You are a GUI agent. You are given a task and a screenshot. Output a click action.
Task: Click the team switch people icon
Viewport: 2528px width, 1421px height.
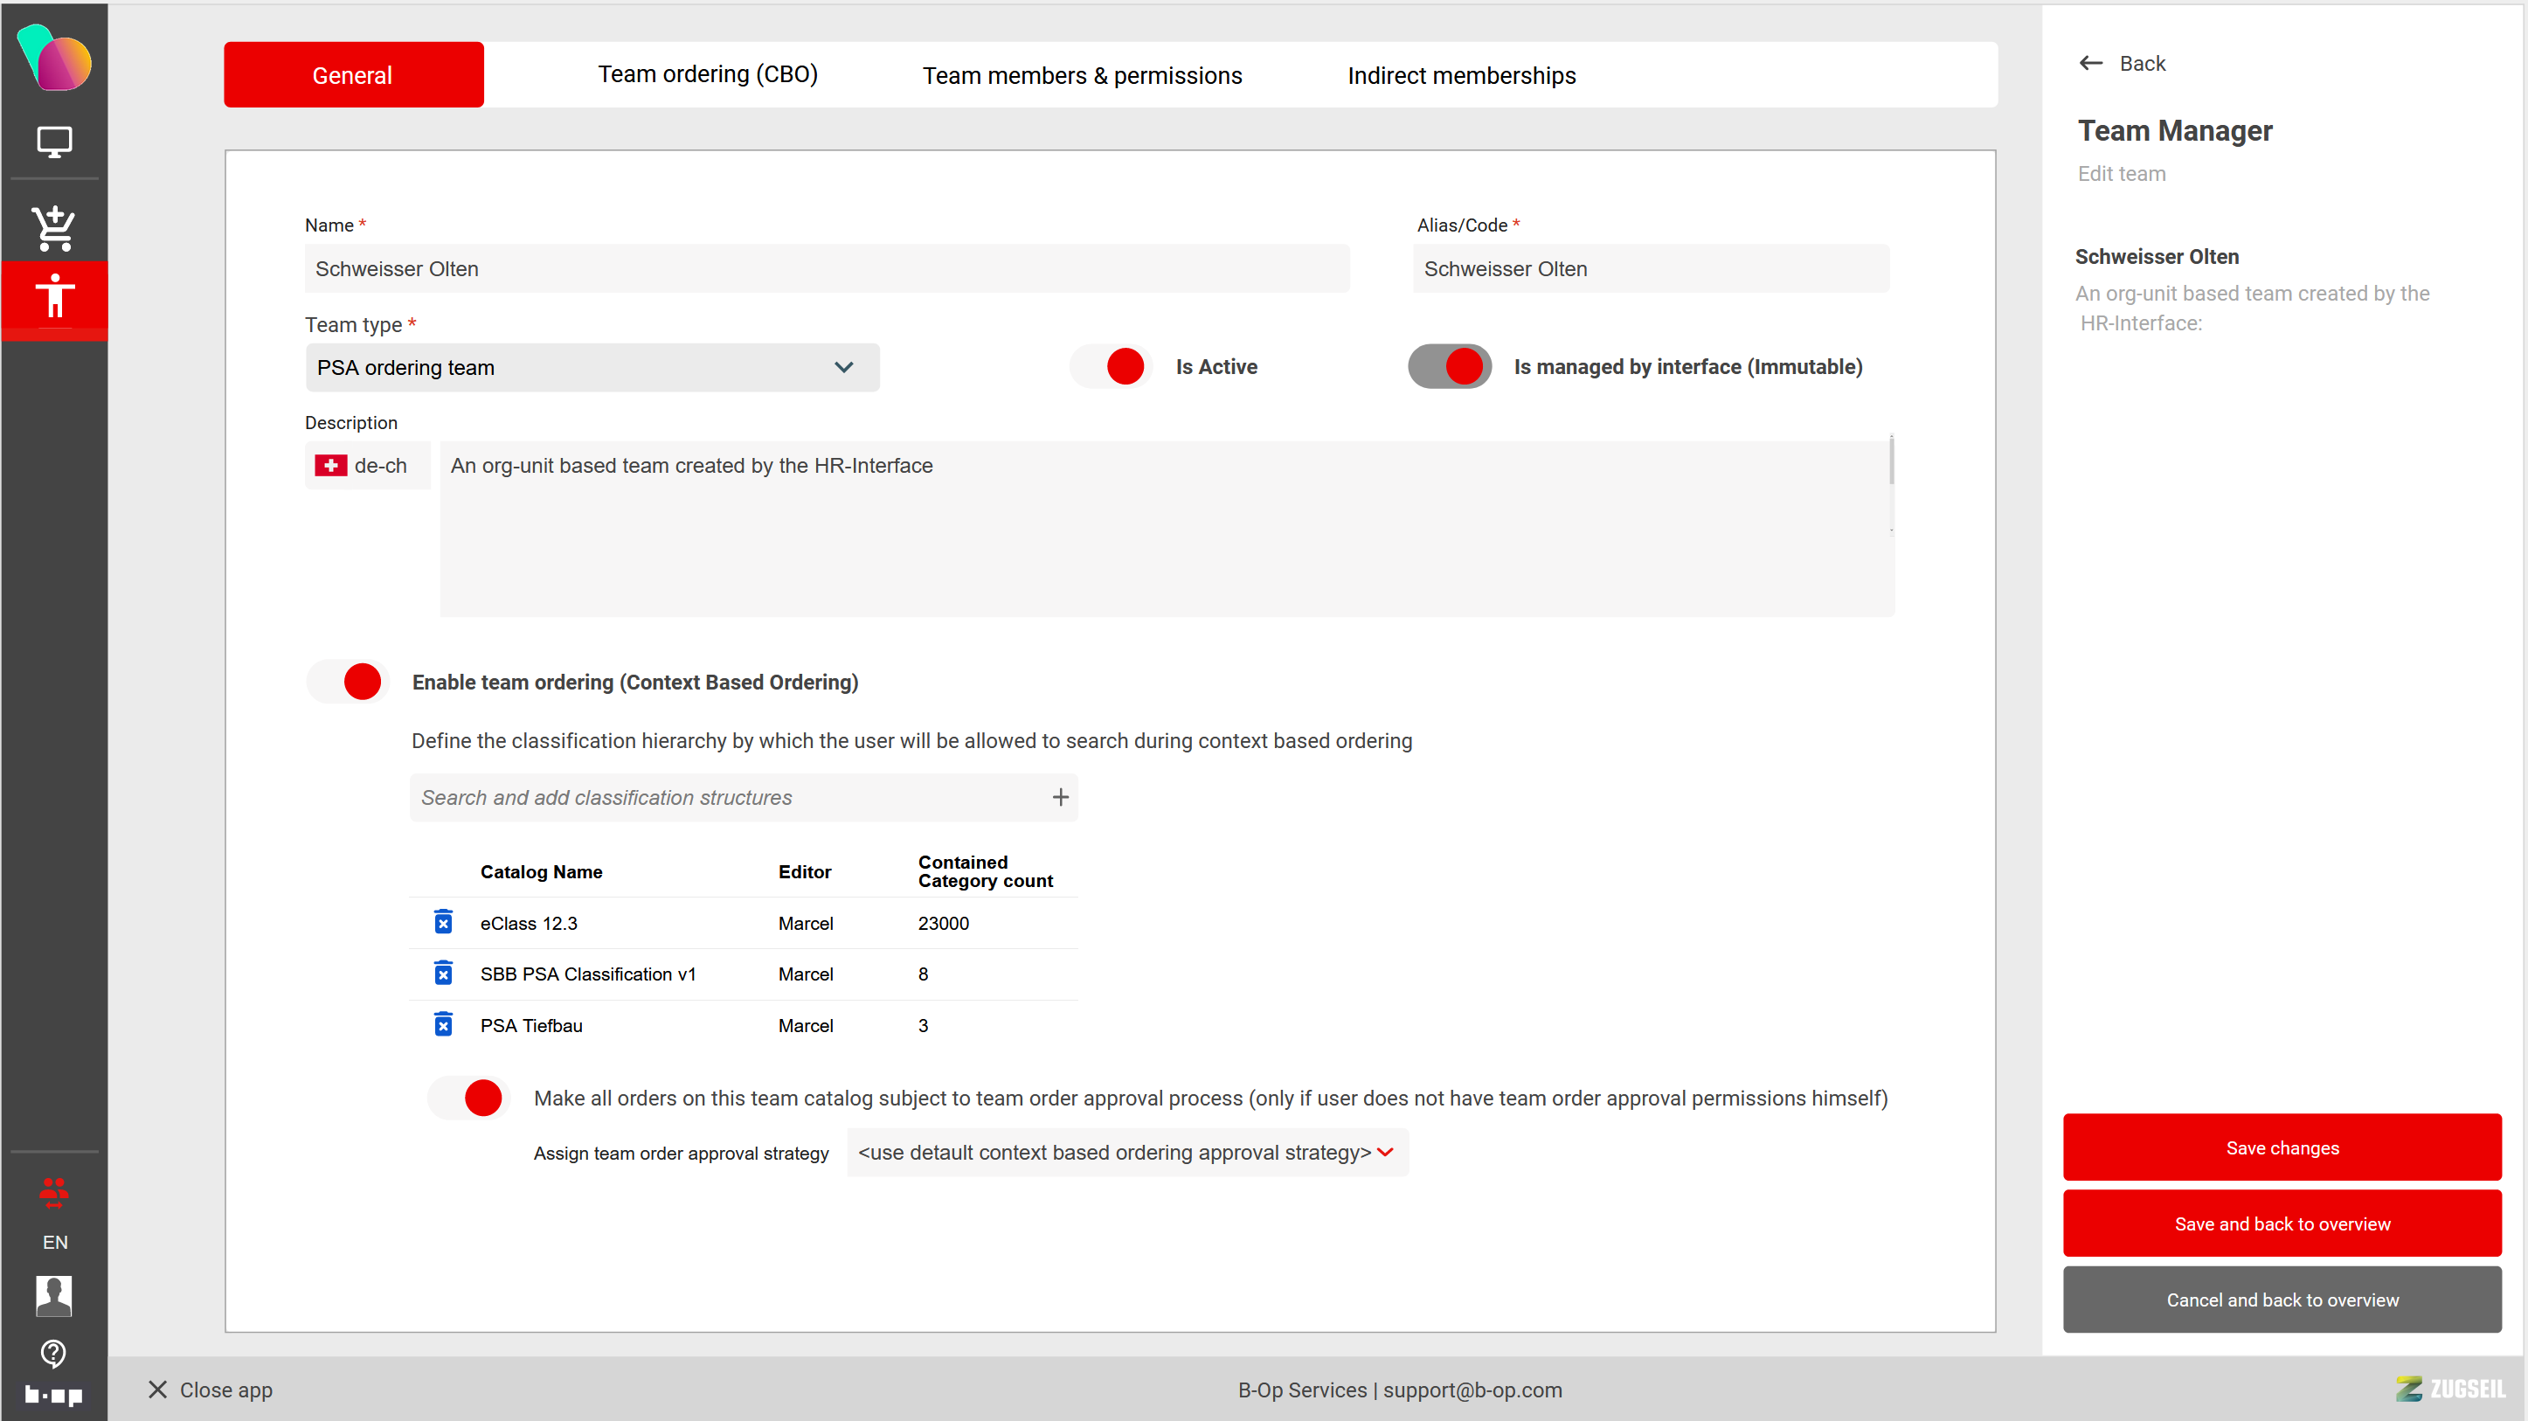(x=54, y=1191)
